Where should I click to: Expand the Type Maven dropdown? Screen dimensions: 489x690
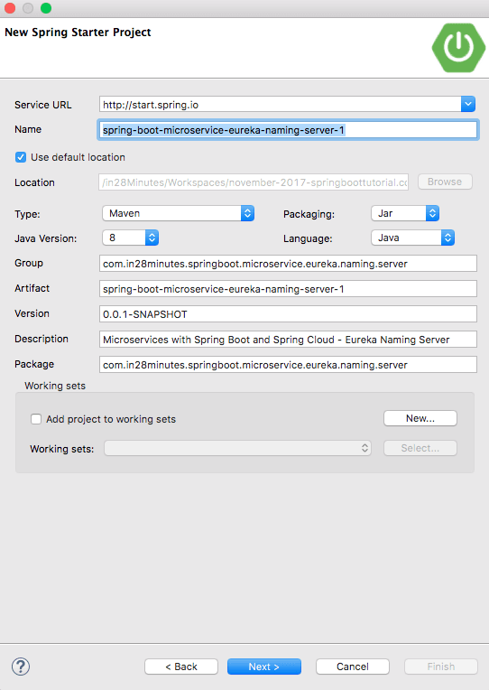[178, 213]
